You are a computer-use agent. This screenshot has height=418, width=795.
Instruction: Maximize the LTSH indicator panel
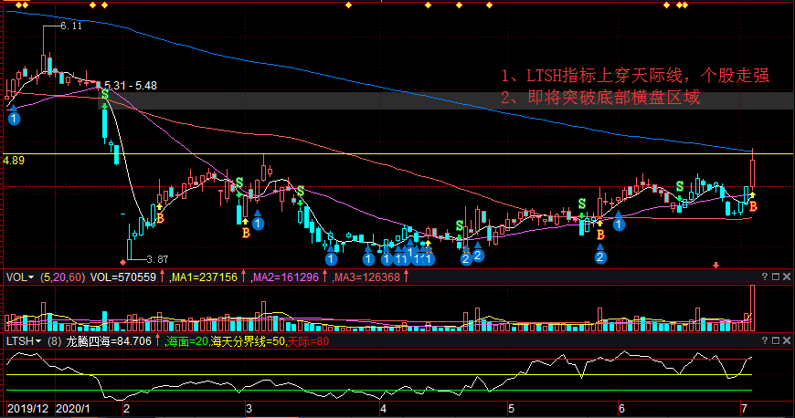[x=775, y=340]
